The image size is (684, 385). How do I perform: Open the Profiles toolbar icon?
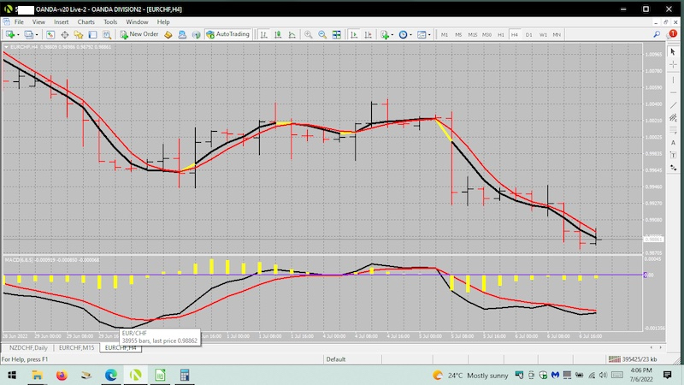(x=28, y=34)
